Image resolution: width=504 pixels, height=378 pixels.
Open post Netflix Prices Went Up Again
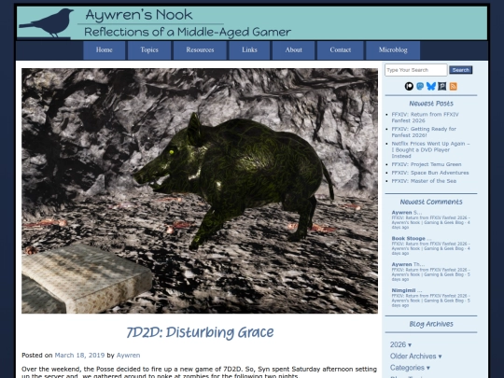[430, 149]
